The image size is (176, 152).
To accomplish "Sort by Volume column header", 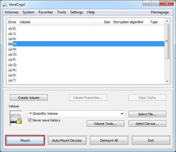I will 57,22.
